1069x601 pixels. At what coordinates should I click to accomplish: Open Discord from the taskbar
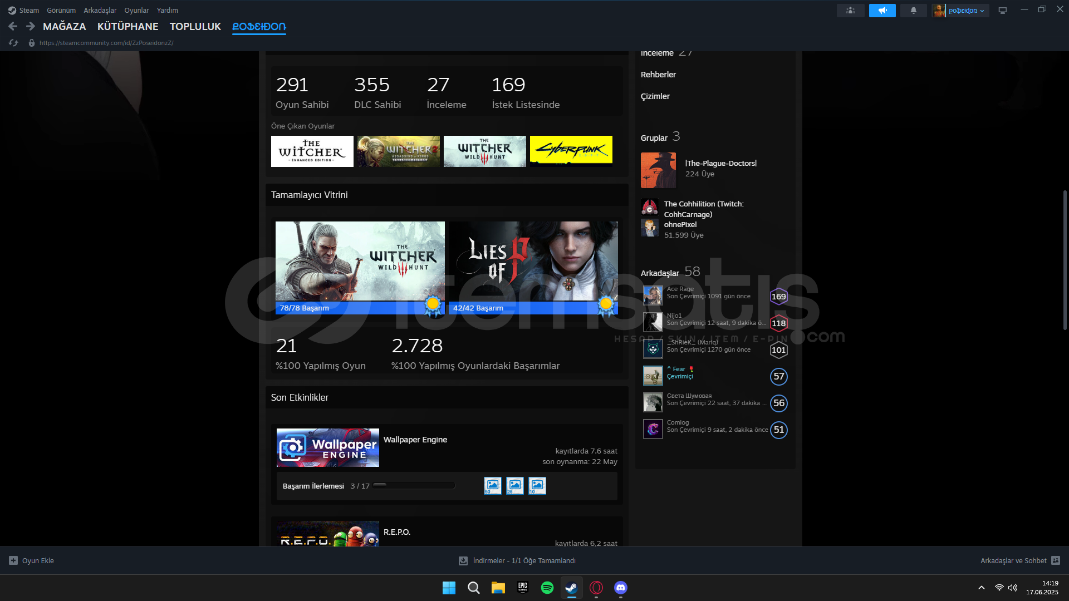point(621,588)
